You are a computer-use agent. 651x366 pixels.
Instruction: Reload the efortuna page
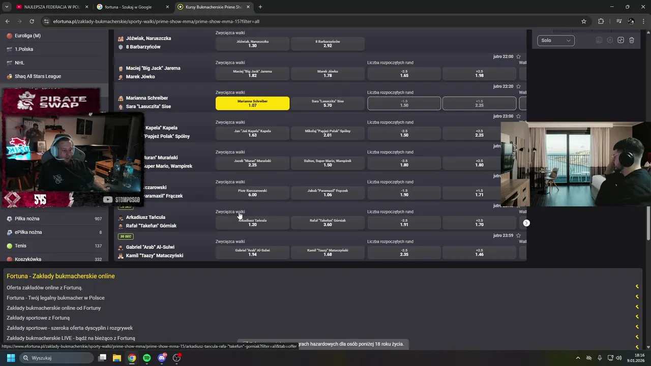tap(32, 21)
